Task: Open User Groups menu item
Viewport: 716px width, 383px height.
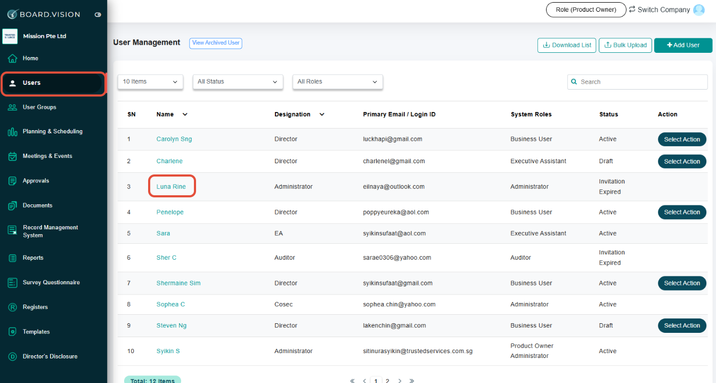Action: tap(39, 107)
